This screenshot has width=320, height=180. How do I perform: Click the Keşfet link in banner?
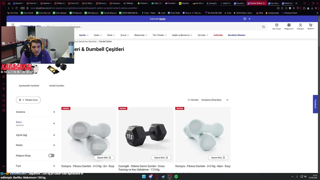(x=162, y=19)
